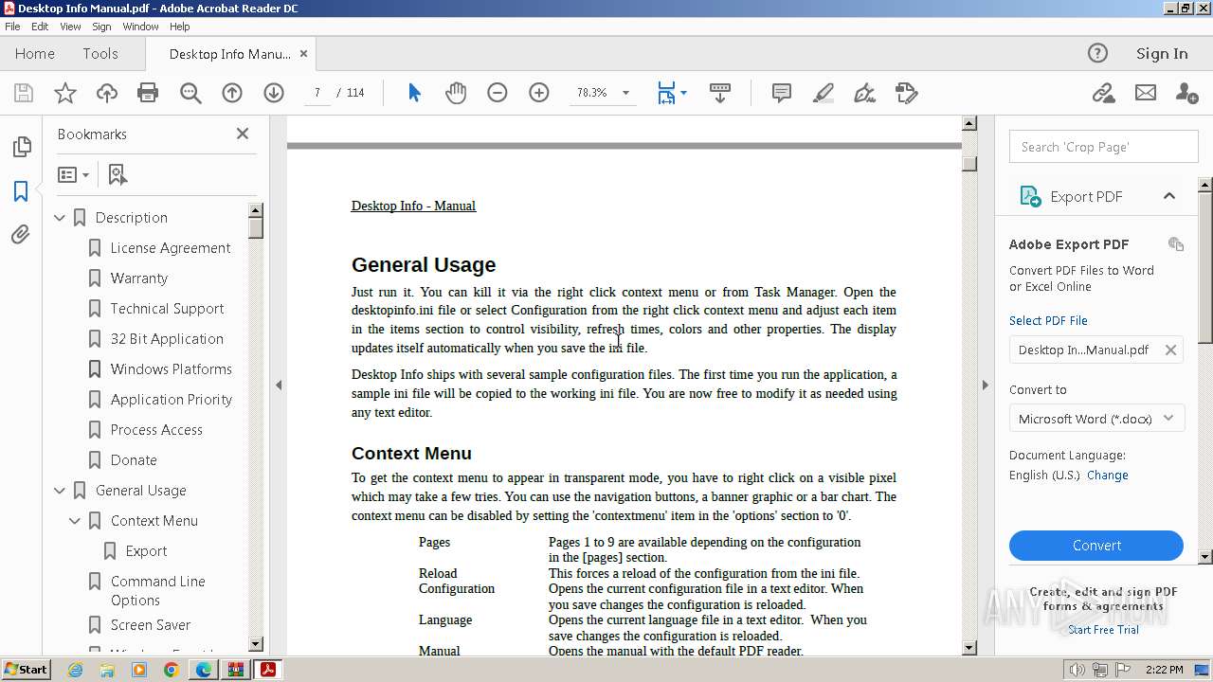Share a link to the file
Viewport: 1213px width, 682px height.
(1103, 93)
